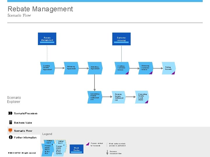Click the orange Scenario Flow monitor icon

pos(10,131)
